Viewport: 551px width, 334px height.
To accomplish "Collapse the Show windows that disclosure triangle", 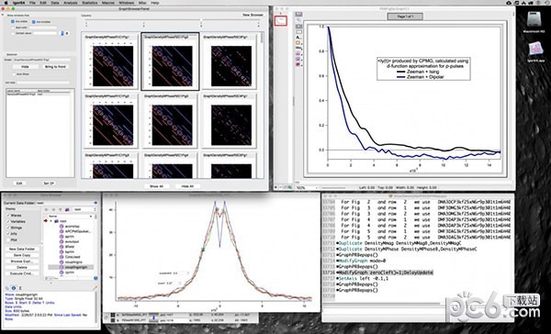I will tap(3, 15).
